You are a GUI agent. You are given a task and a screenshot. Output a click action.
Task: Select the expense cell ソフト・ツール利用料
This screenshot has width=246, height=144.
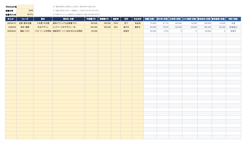(43, 31)
